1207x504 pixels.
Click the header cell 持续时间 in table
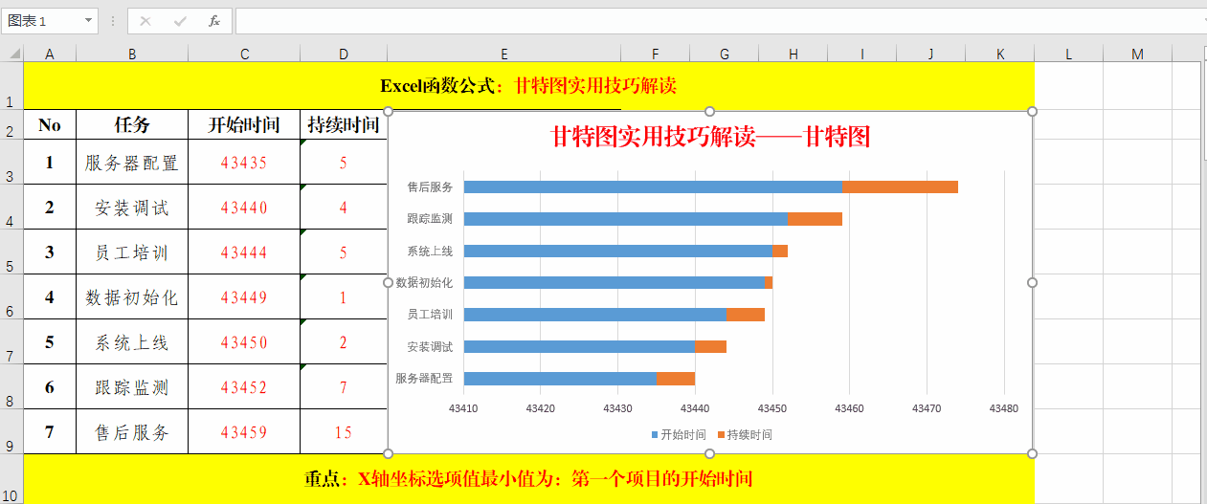pos(344,124)
